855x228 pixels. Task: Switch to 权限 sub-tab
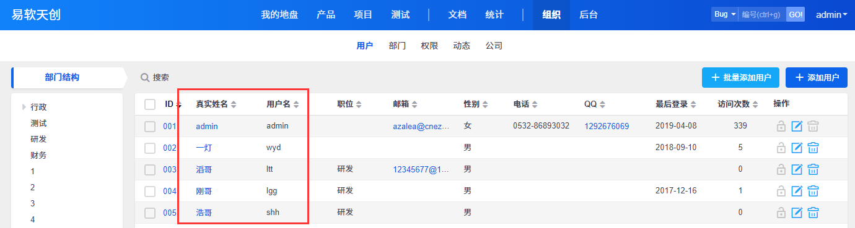(429, 46)
